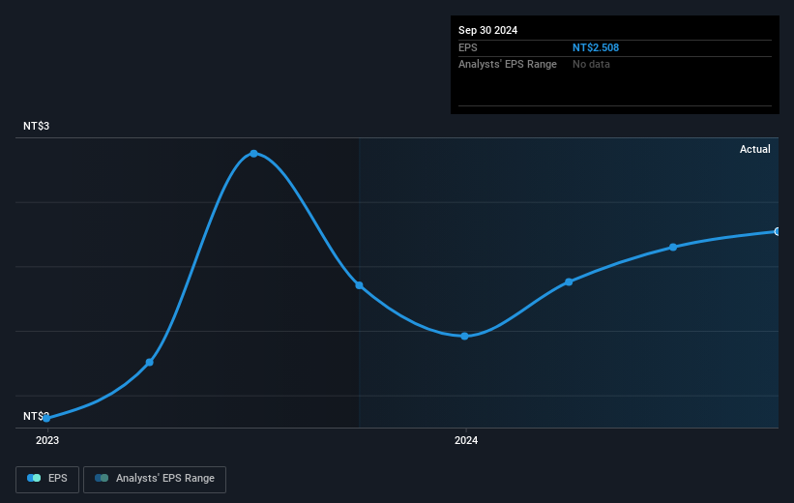Image resolution: width=794 pixels, height=503 pixels.
Task: Select the lowest EPS point above the 2024 tick
Action: [x=465, y=337]
